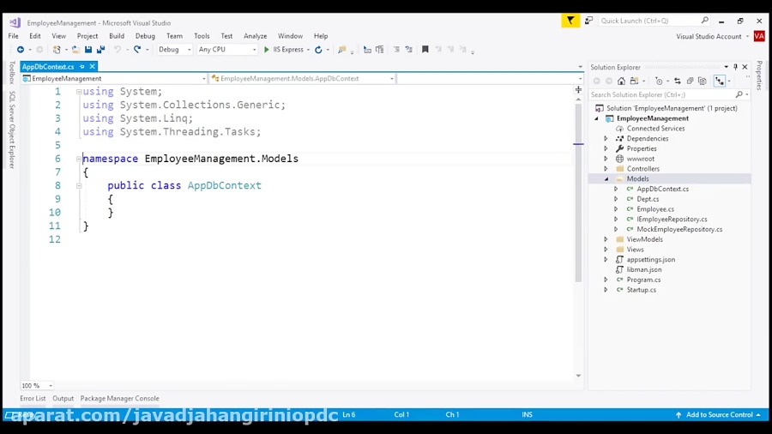
Task: Click the editor vertical scrollbar thumb
Action: point(578,193)
